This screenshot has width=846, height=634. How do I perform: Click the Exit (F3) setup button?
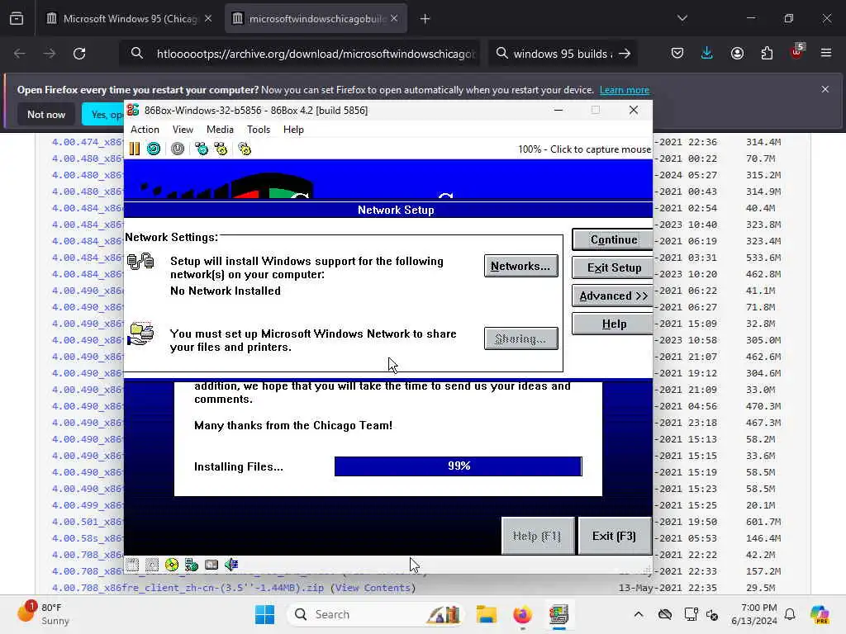[614, 536]
